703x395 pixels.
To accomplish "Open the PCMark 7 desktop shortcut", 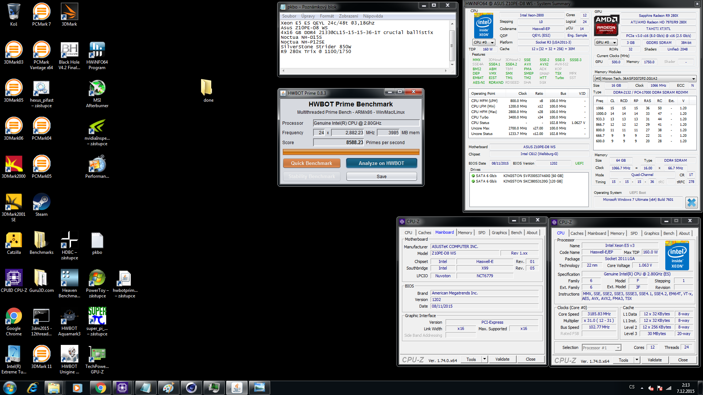I will pyautogui.click(x=41, y=15).
